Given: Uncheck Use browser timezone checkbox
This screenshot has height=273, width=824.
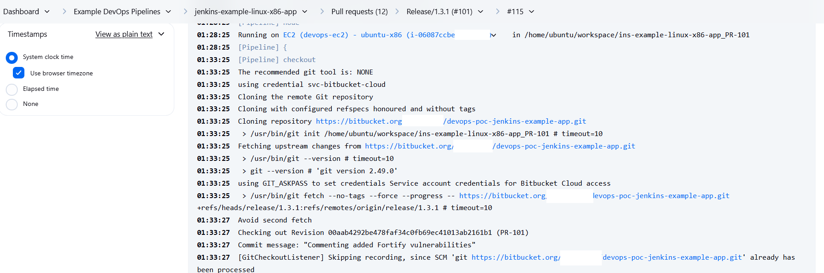Looking at the screenshot, I should (x=19, y=73).
